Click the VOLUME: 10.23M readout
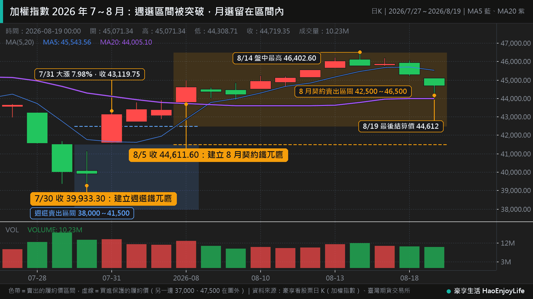 [55, 230]
